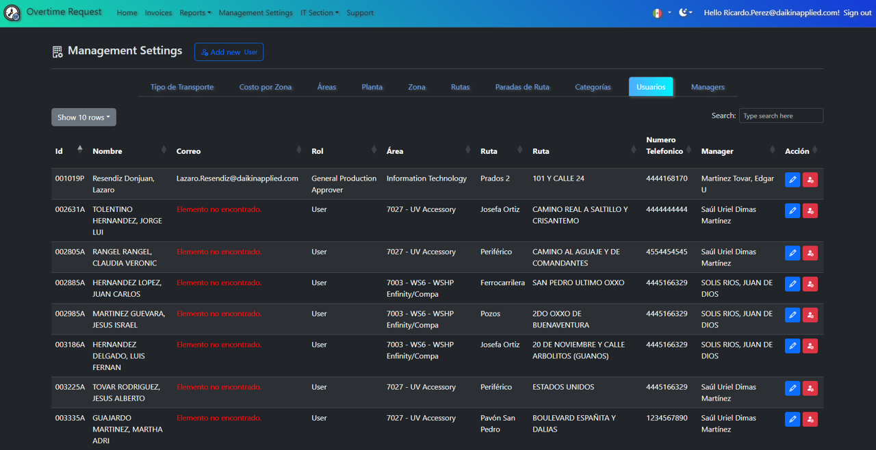Open the Show 10 rows dropdown

pos(83,118)
